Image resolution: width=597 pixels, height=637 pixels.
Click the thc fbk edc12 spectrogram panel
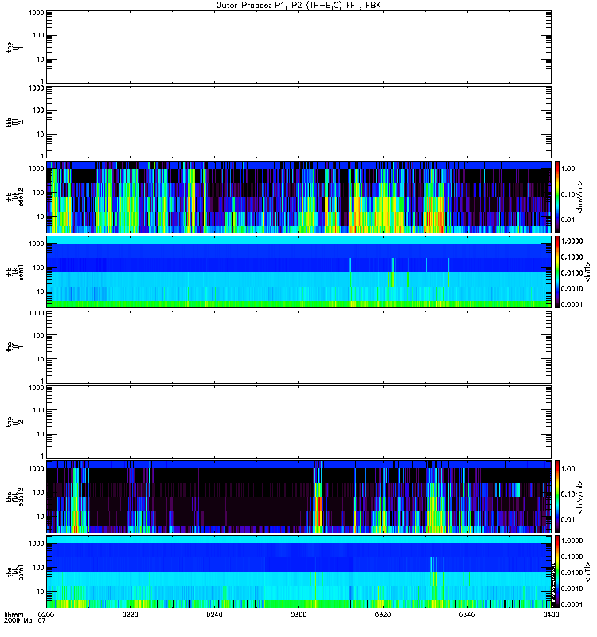click(299, 496)
